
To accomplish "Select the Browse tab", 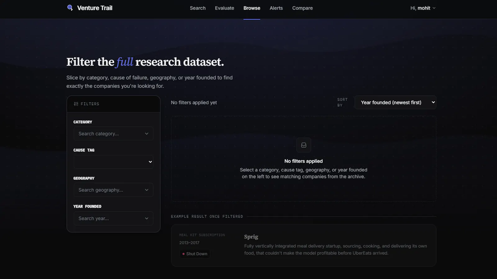I will (x=252, y=8).
